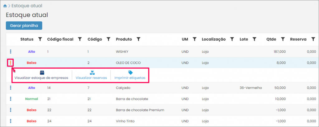Choose Visualizar reservas option

click(x=91, y=75)
